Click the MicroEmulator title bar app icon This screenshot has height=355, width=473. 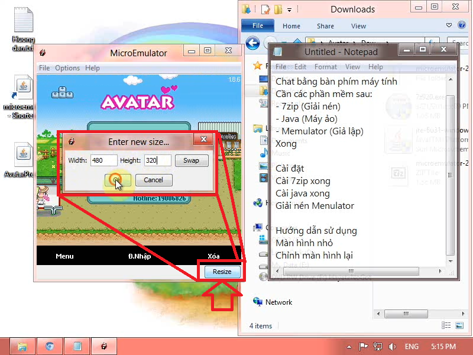43,53
